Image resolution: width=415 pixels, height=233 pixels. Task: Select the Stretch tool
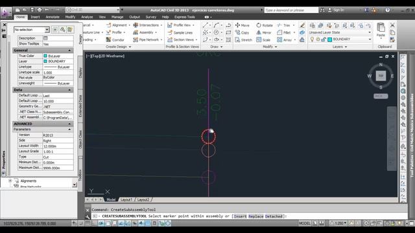tap(244, 40)
